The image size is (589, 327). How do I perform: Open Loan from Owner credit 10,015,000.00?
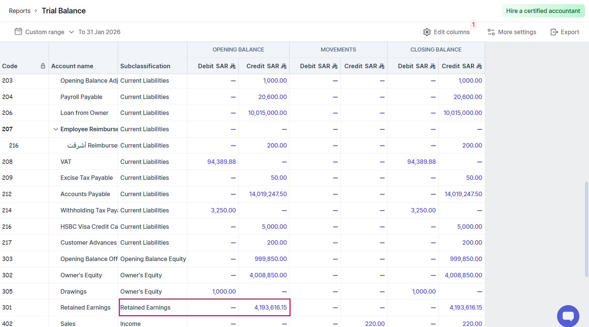pyautogui.click(x=267, y=113)
